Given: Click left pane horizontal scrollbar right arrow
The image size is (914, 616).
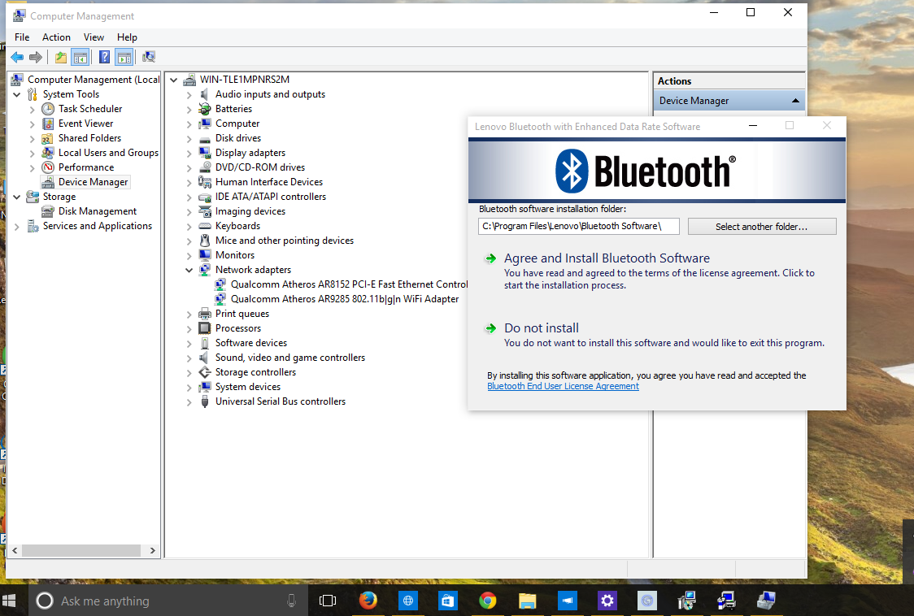Looking at the screenshot, I should pos(152,551).
